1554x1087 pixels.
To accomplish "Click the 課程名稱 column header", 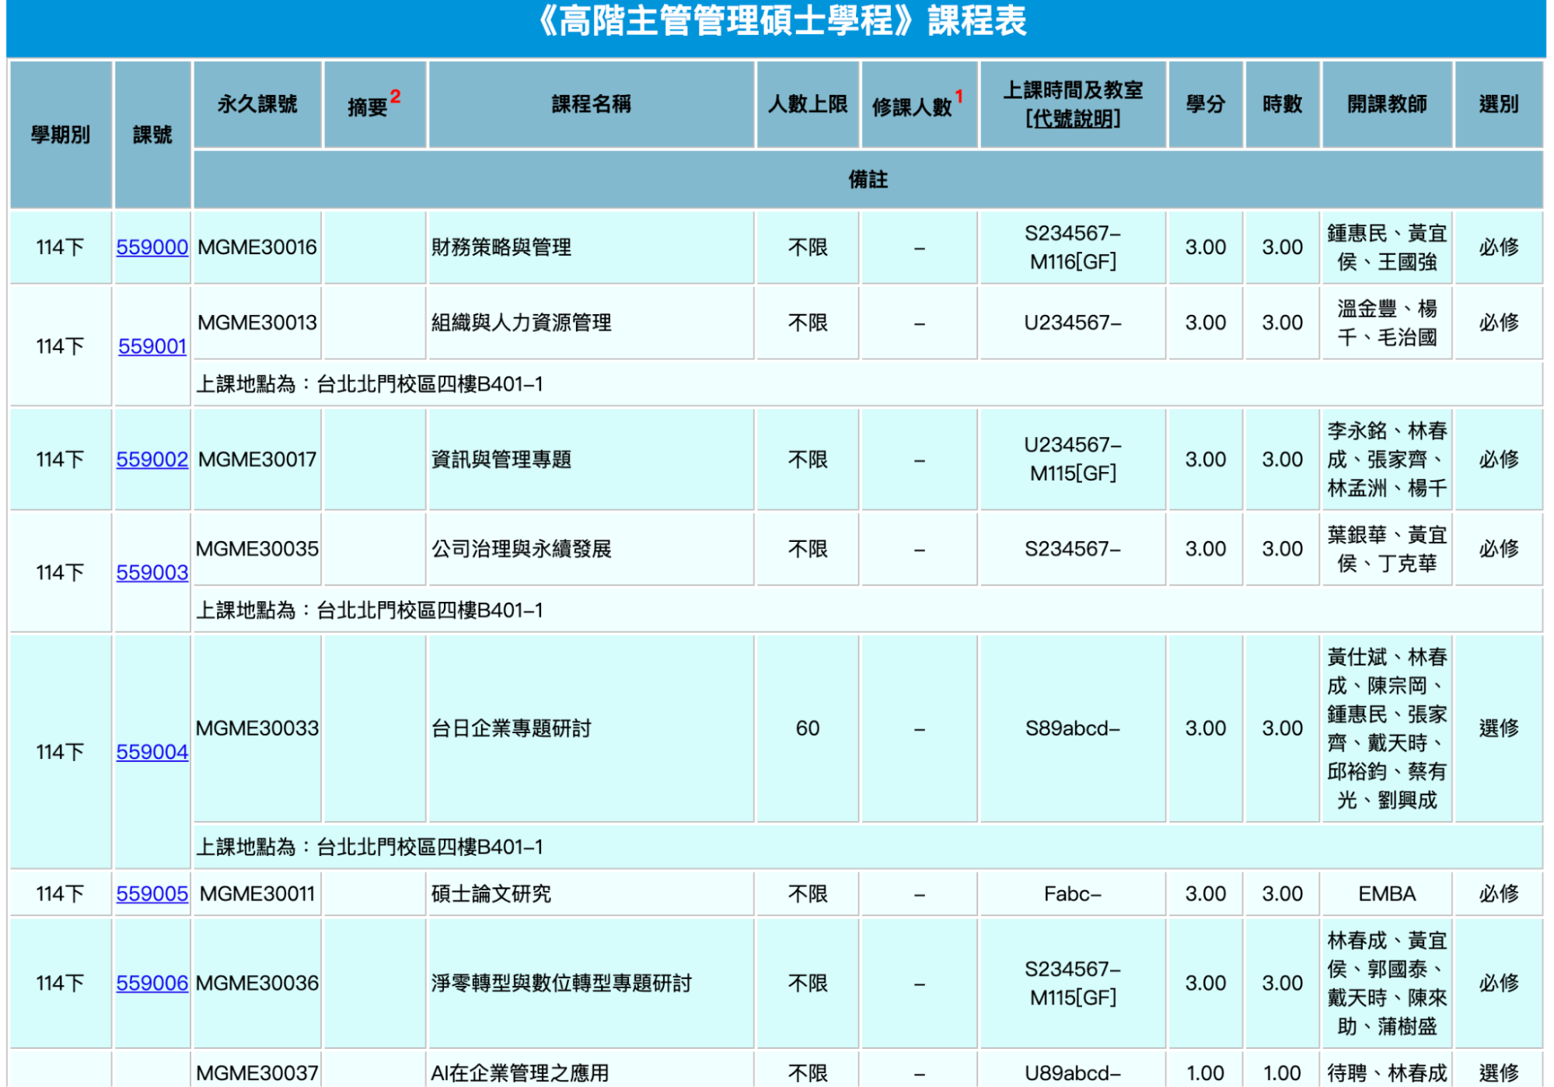I will pos(591,104).
